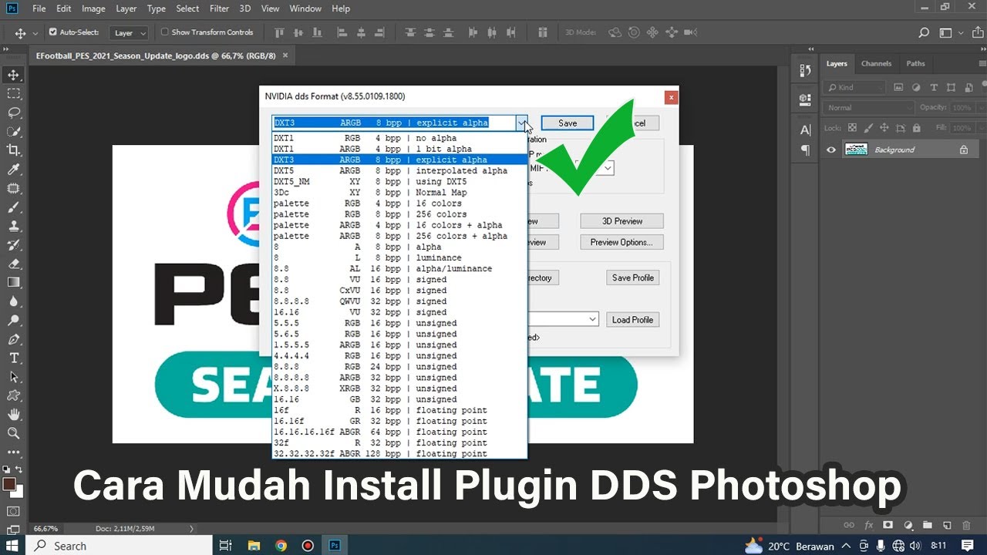Choose the Horizontal Type tool
987x555 pixels.
coord(13,358)
